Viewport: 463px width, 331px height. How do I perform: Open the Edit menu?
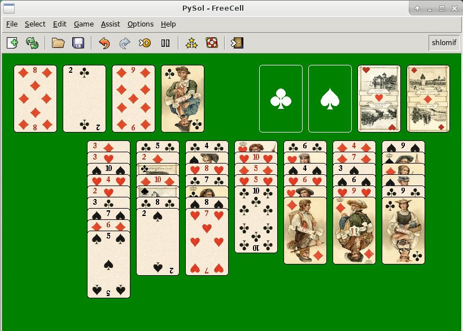coord(60,24)
